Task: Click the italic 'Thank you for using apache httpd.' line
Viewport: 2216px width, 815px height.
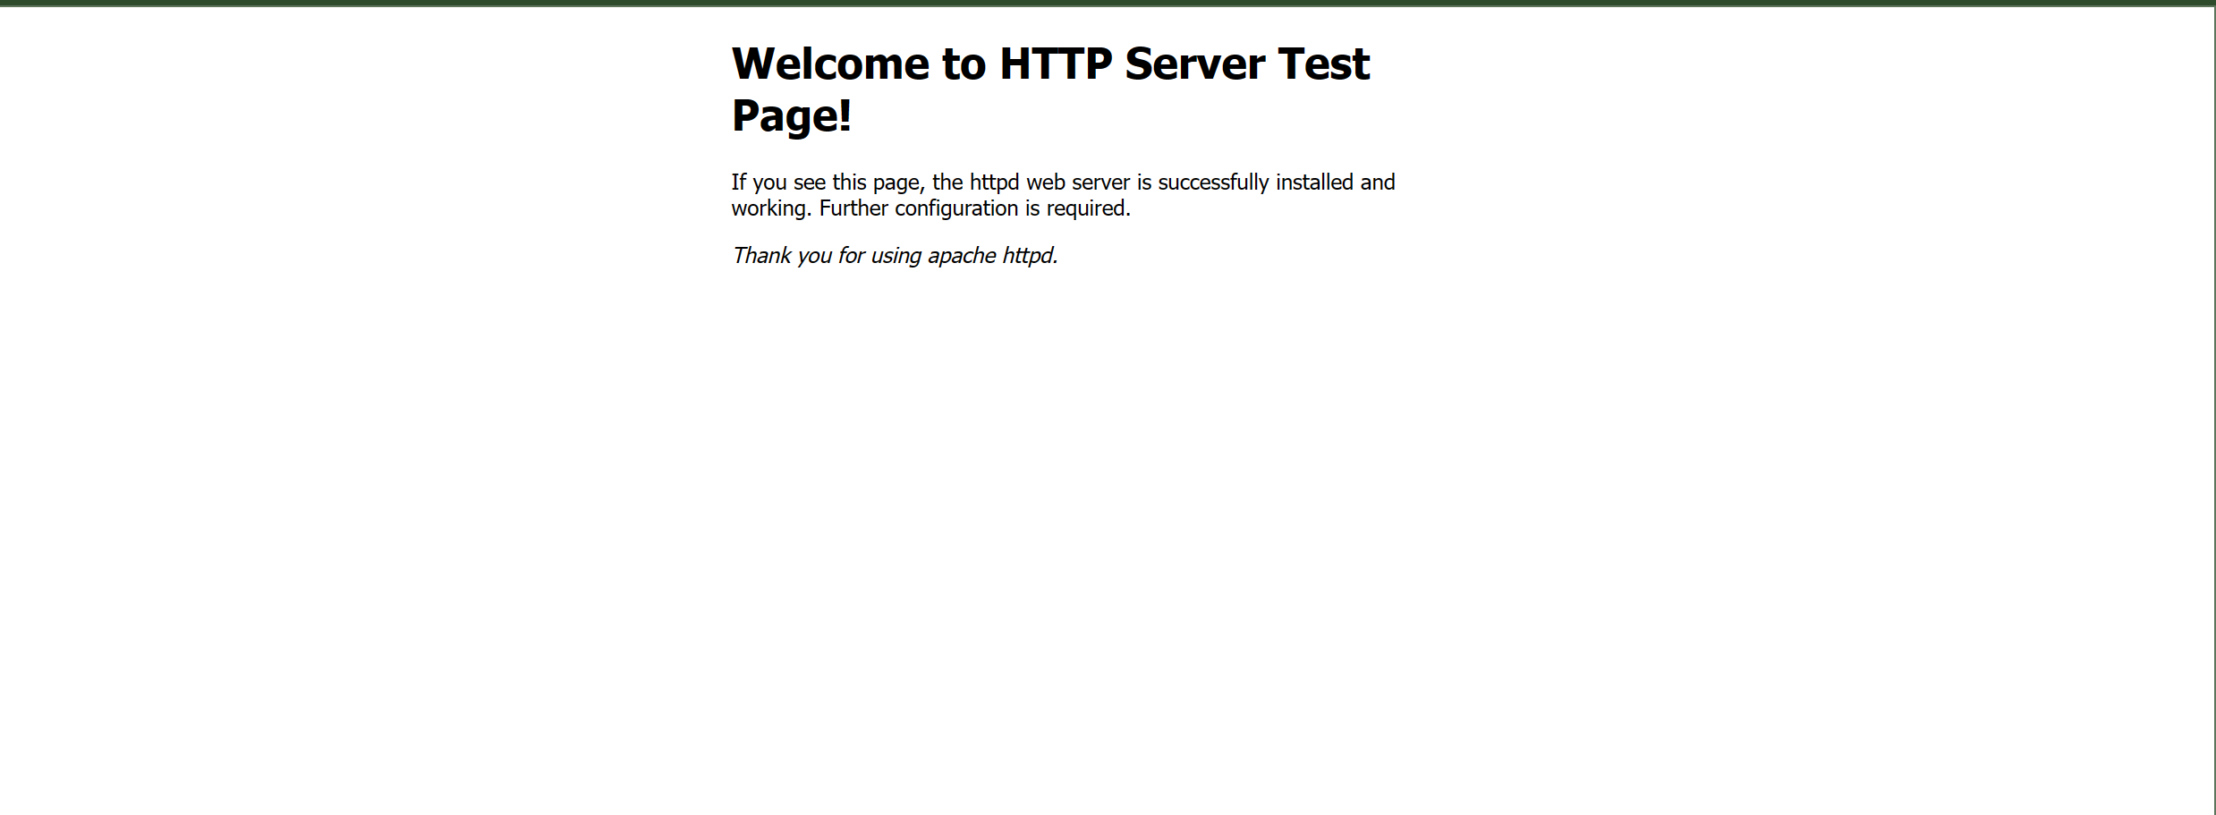Action: click(x=895, y=256)
